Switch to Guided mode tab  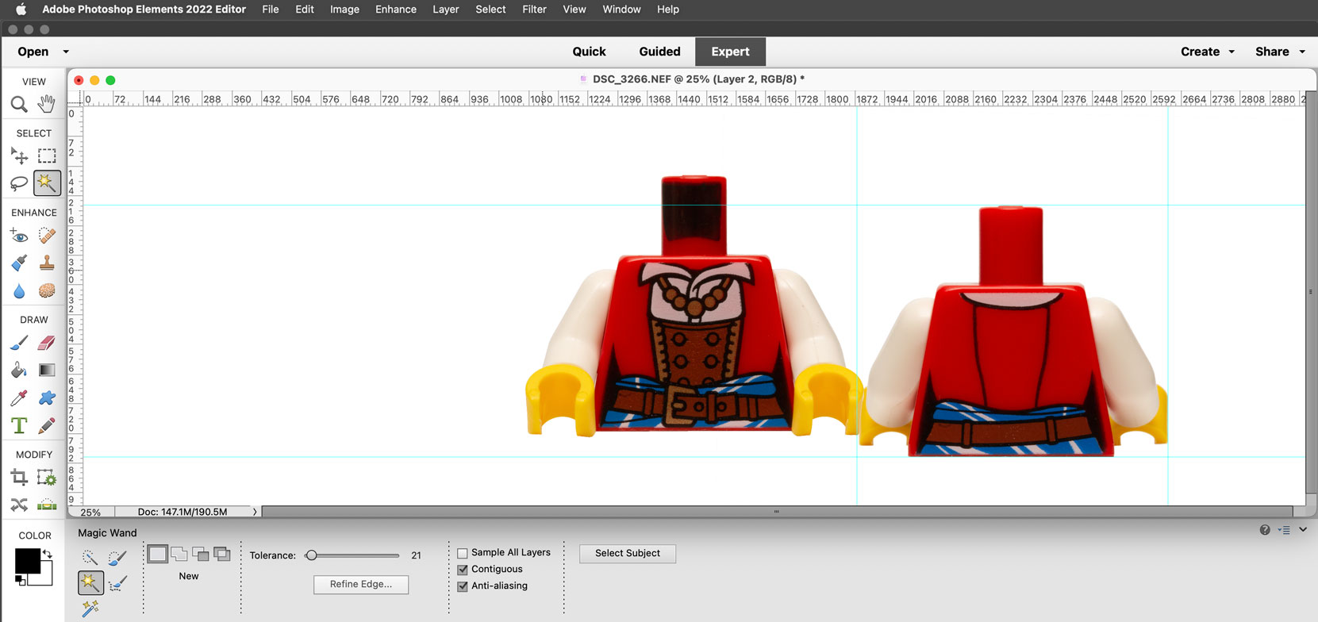pos(659,52)
